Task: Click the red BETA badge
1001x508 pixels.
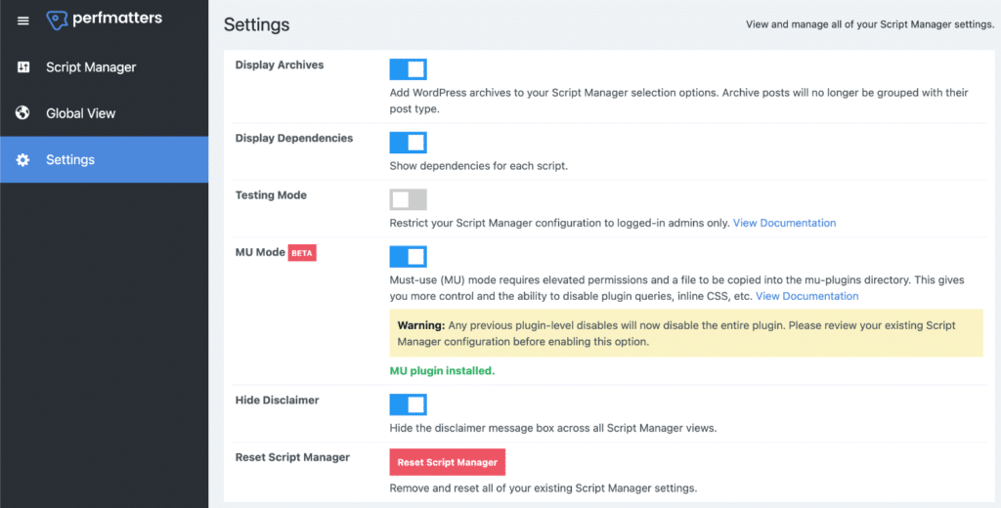Action: (302, 252)
